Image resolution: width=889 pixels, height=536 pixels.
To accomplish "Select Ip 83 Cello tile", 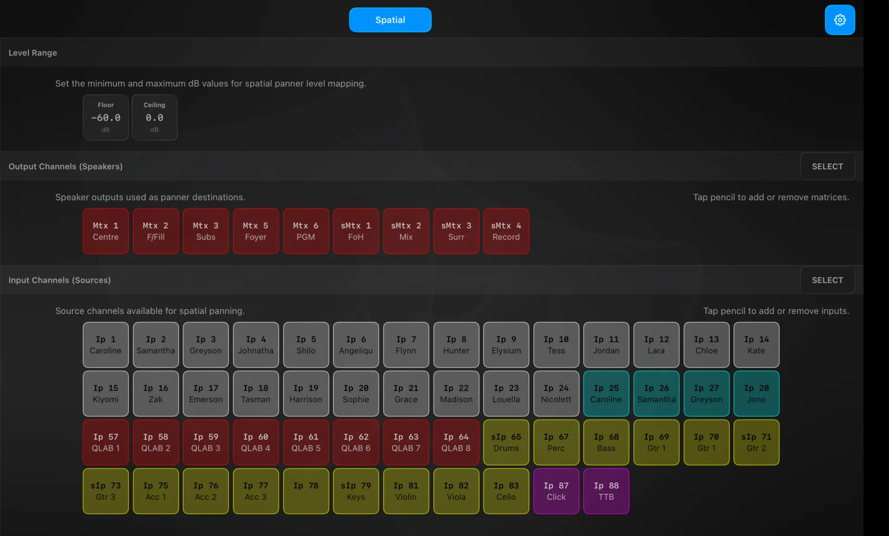I will click(506, 491).
